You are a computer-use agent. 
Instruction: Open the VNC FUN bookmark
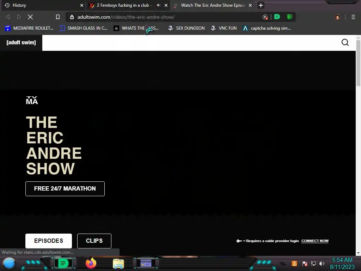224,28
